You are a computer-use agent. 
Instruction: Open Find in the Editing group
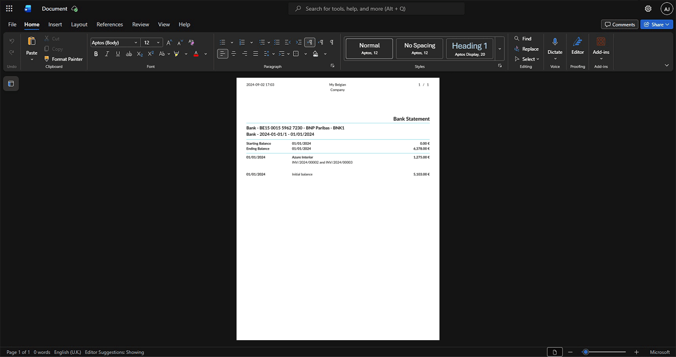pyautogui.click(x=523, y=39)
